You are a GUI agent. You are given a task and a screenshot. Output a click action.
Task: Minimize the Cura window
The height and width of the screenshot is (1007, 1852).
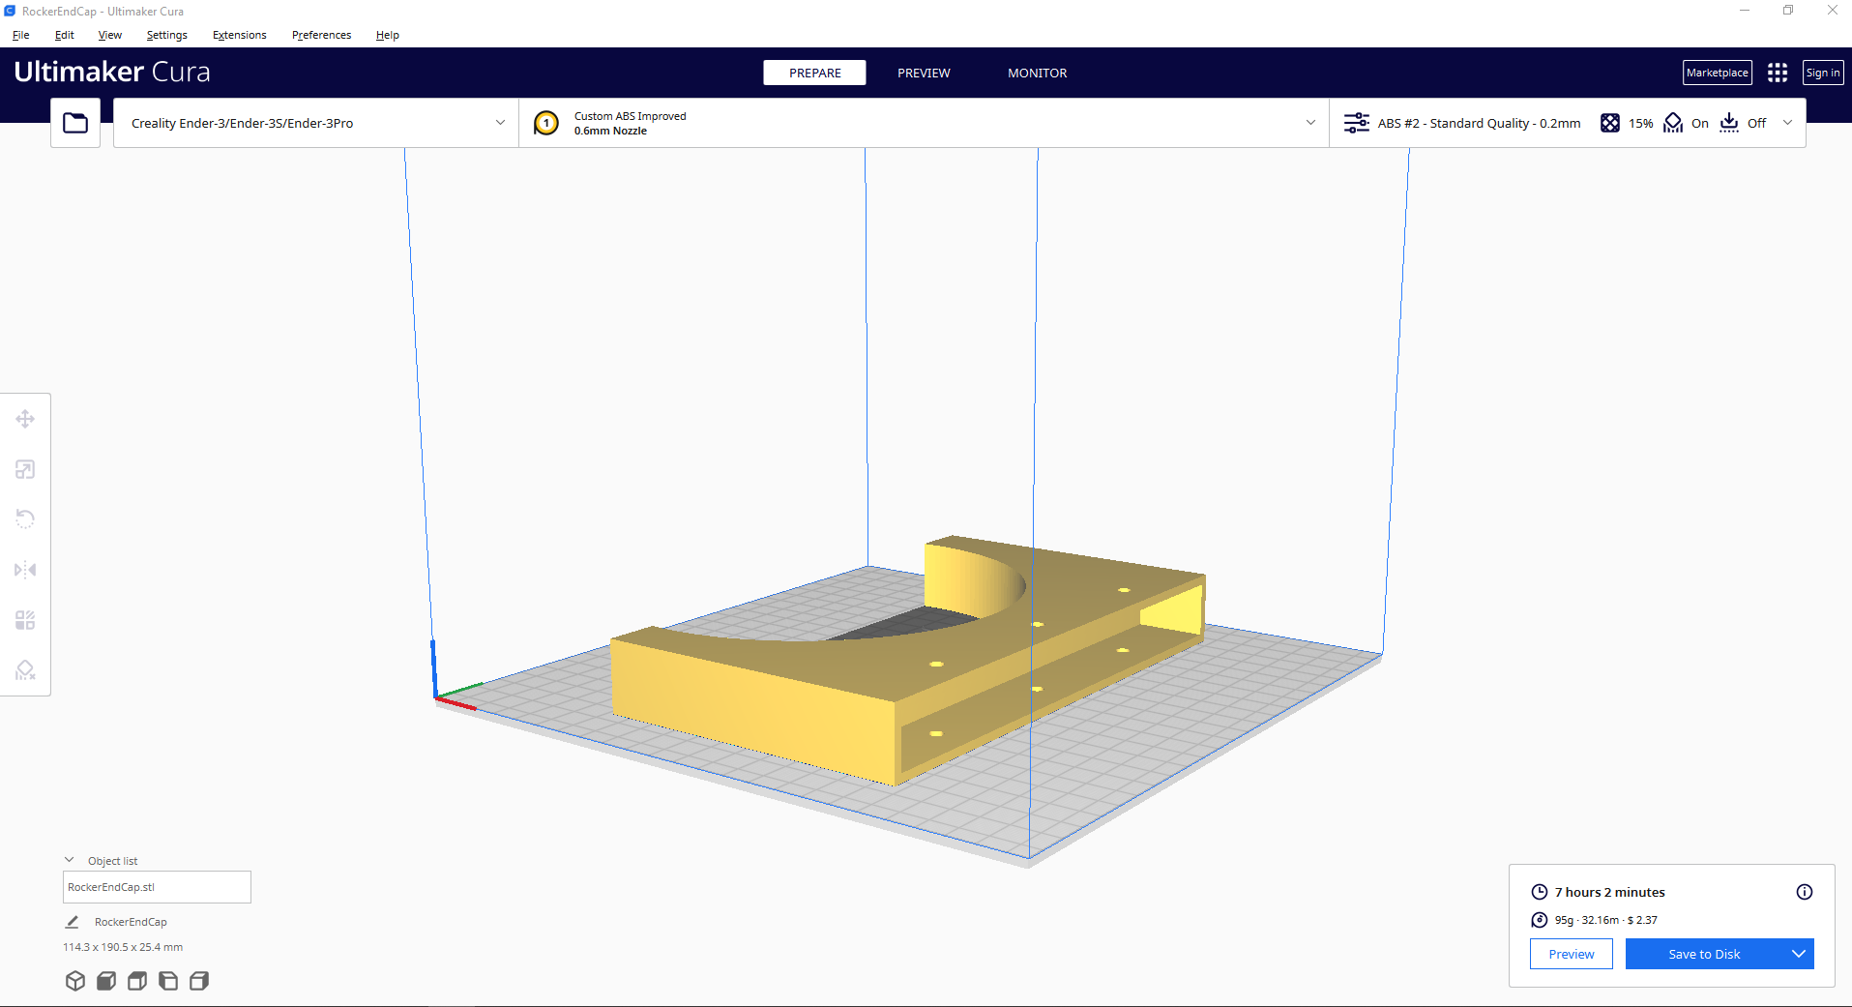[x=1745, y=11]
